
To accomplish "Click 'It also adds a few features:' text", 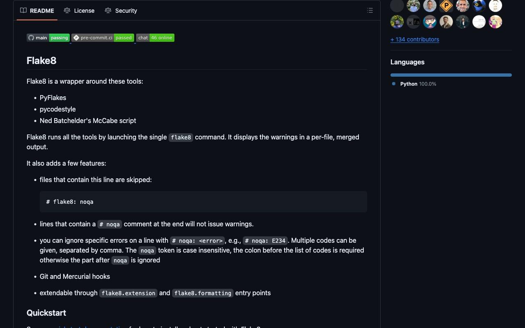I will (x=66, y=163).
